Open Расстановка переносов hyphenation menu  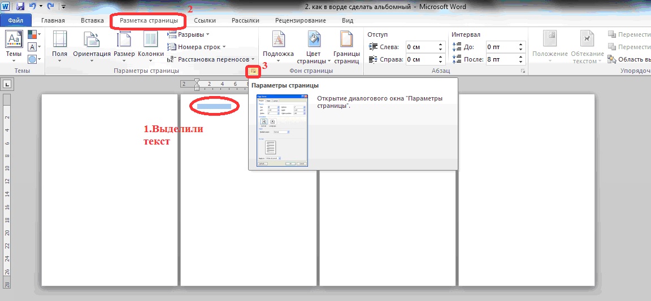click(211, 59)
